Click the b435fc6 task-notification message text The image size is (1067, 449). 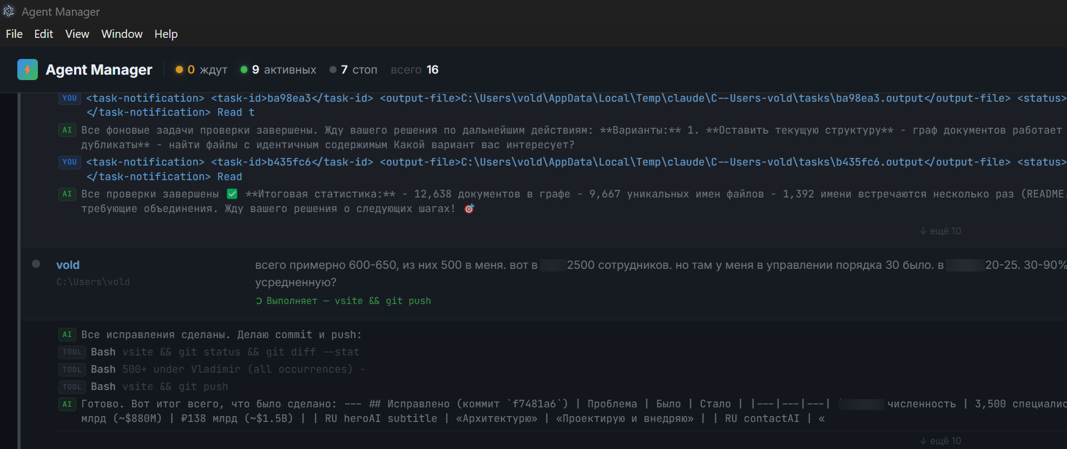pyautogui.click(x=576, y=169)
